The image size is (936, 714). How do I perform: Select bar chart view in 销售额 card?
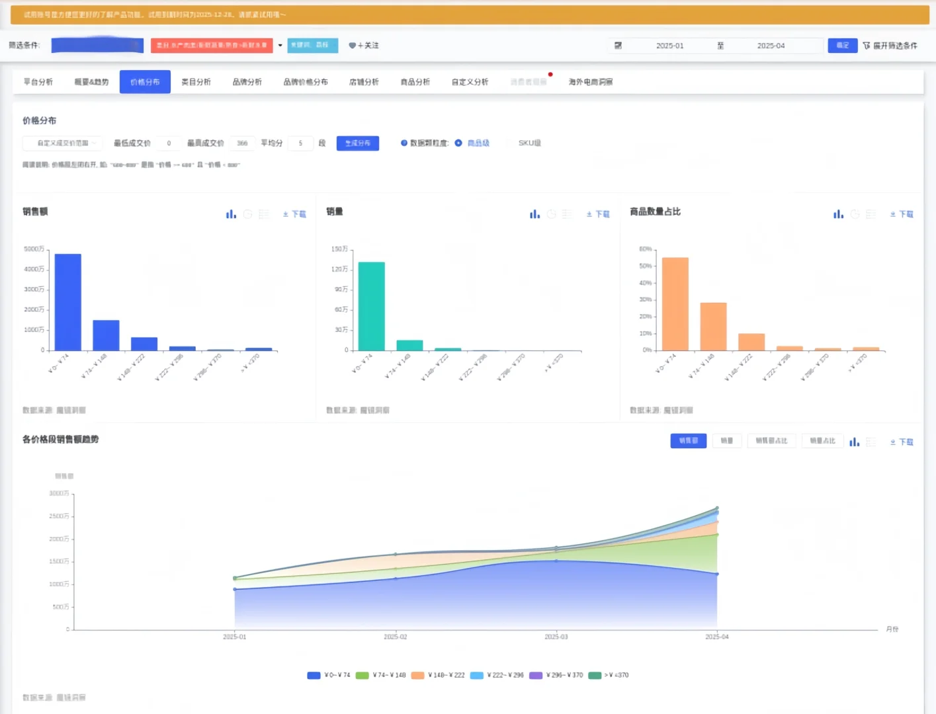point(231,214)
